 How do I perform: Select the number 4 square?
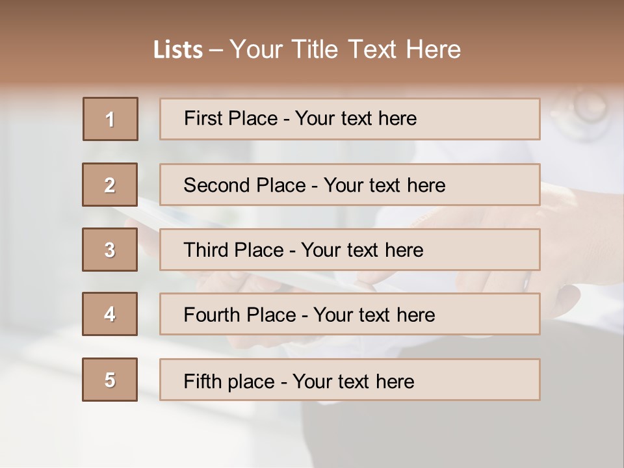pyautogui.click(x=110, y=314)
